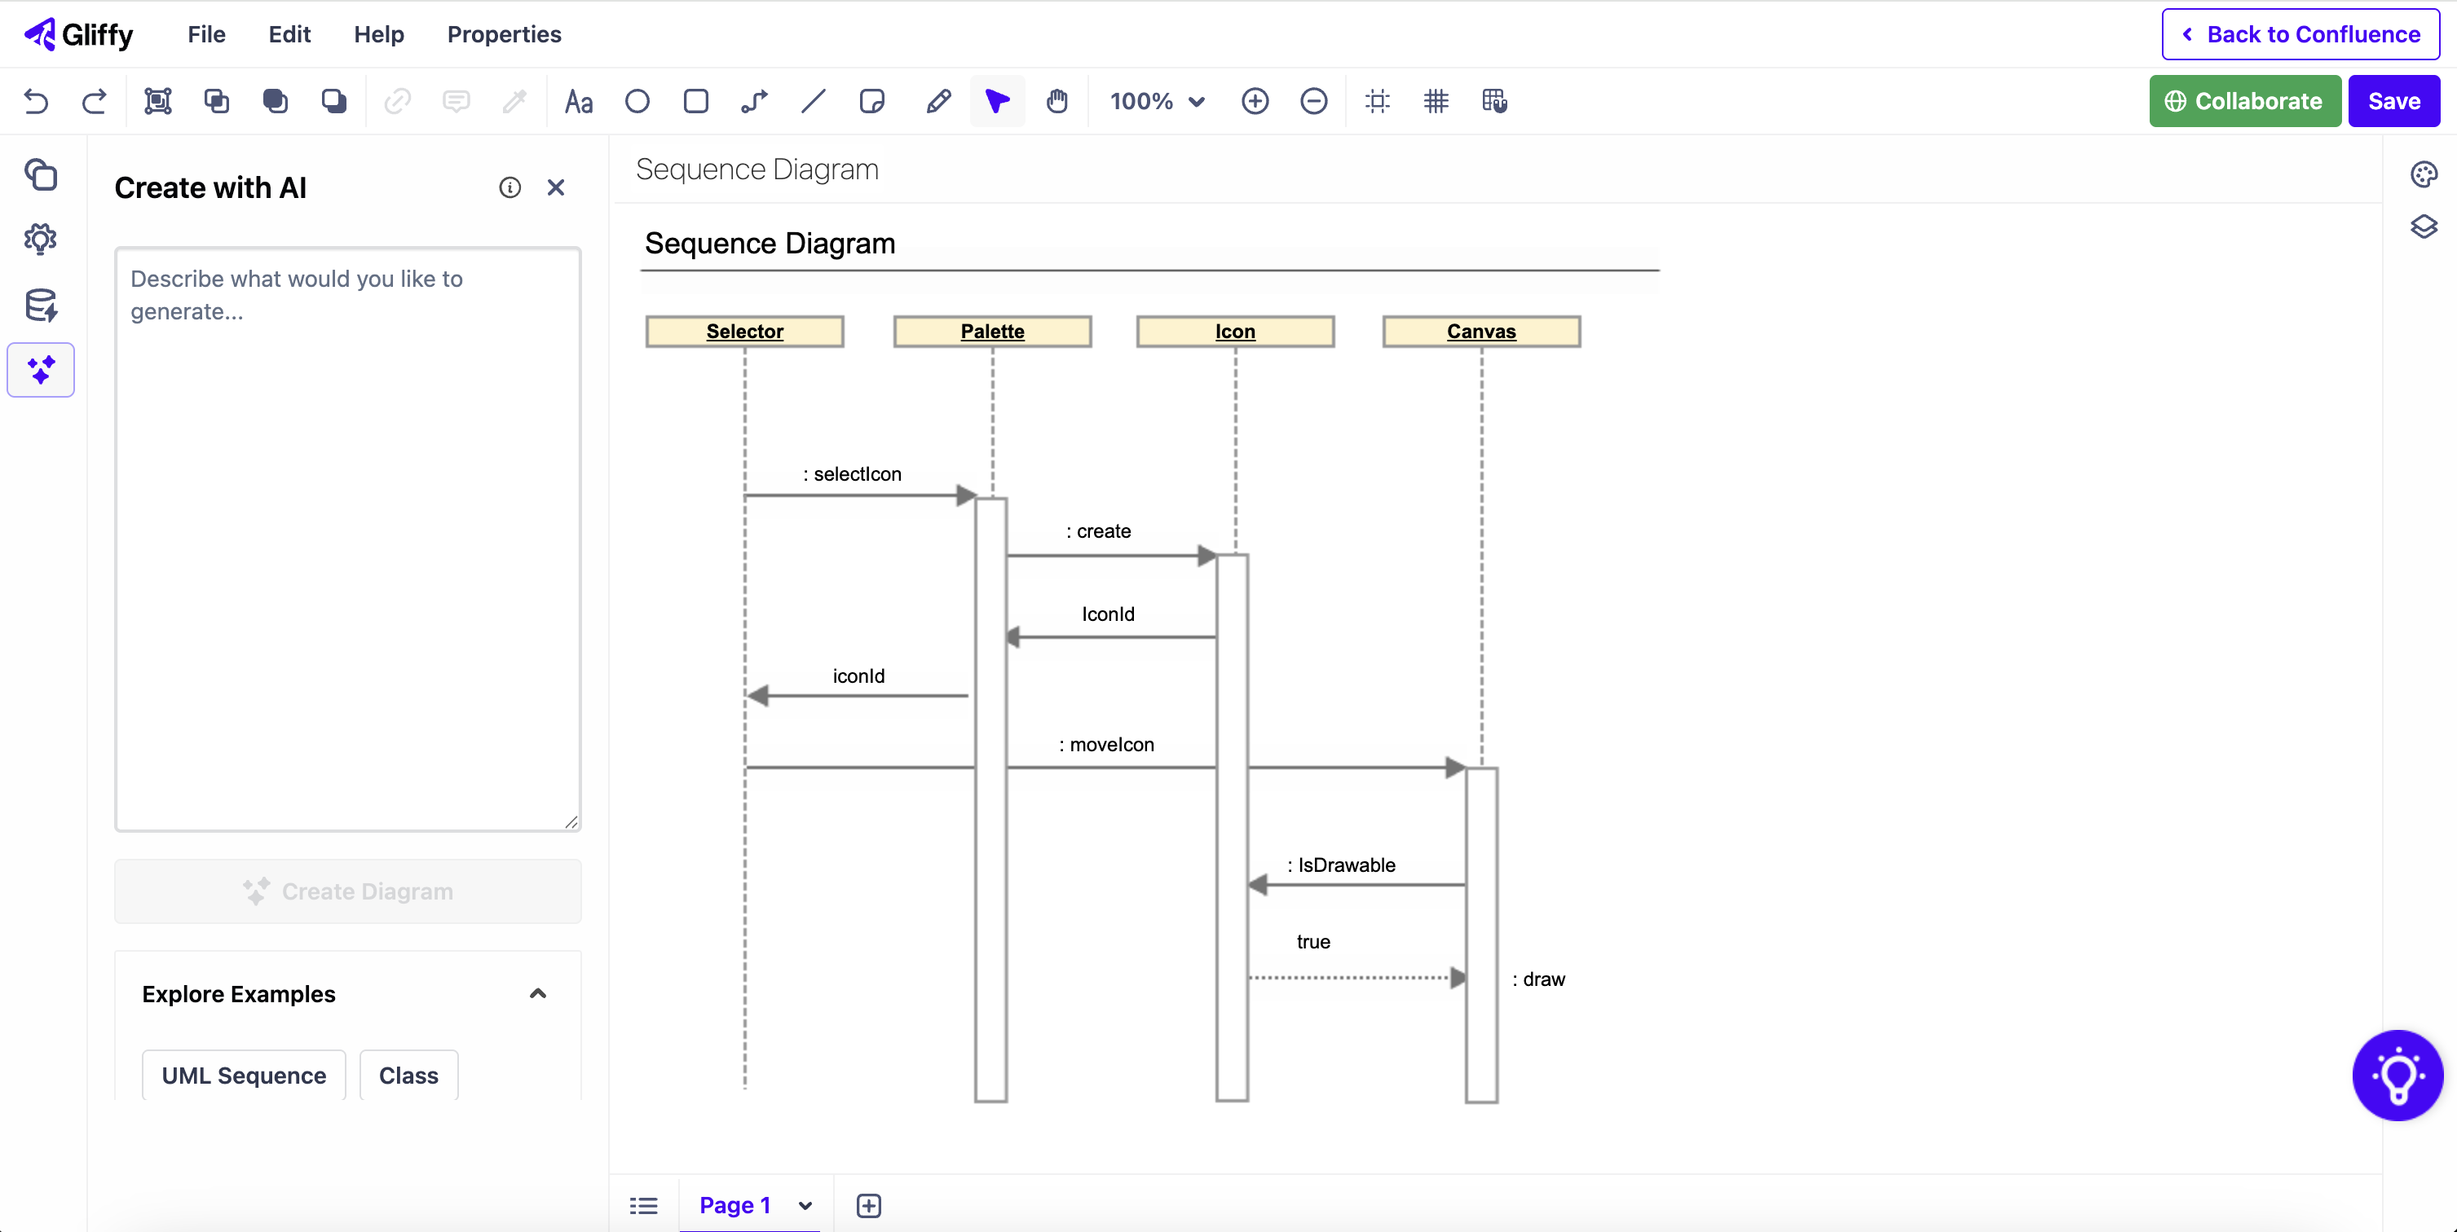Screen dimensions: 2457x1232
Task: Click the Undo icon
Action: point(35,101)
